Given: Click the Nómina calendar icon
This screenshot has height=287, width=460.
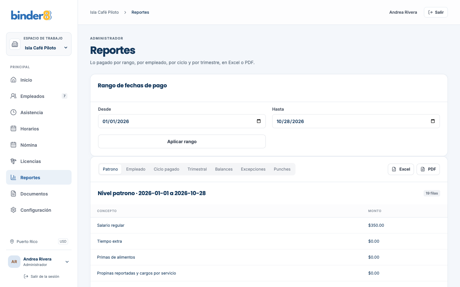Looking at the screenshot, I should [13, 145].
